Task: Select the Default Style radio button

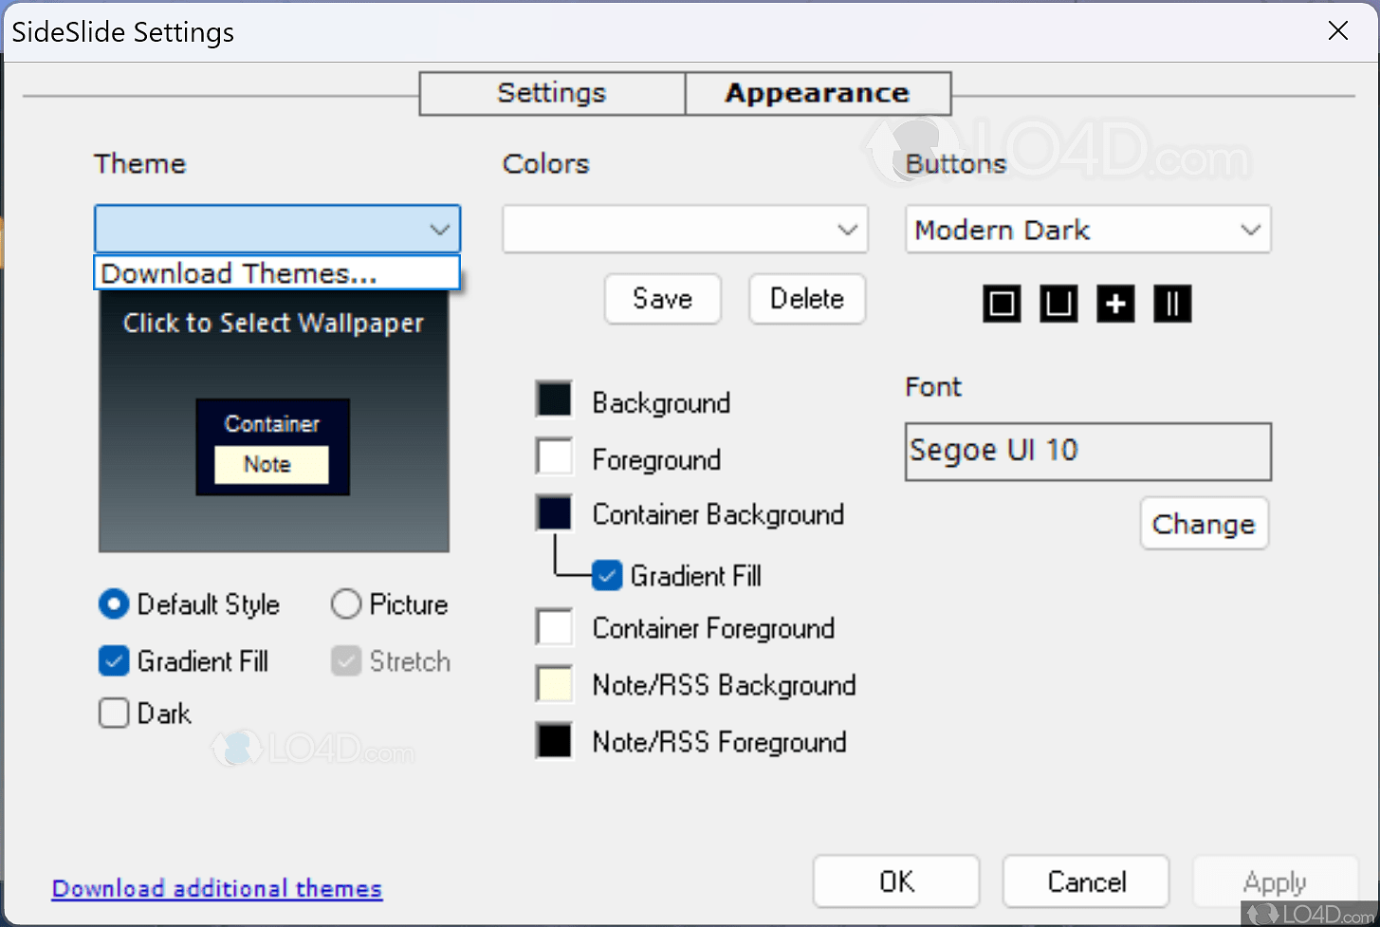Action: (x=114, y=604)
